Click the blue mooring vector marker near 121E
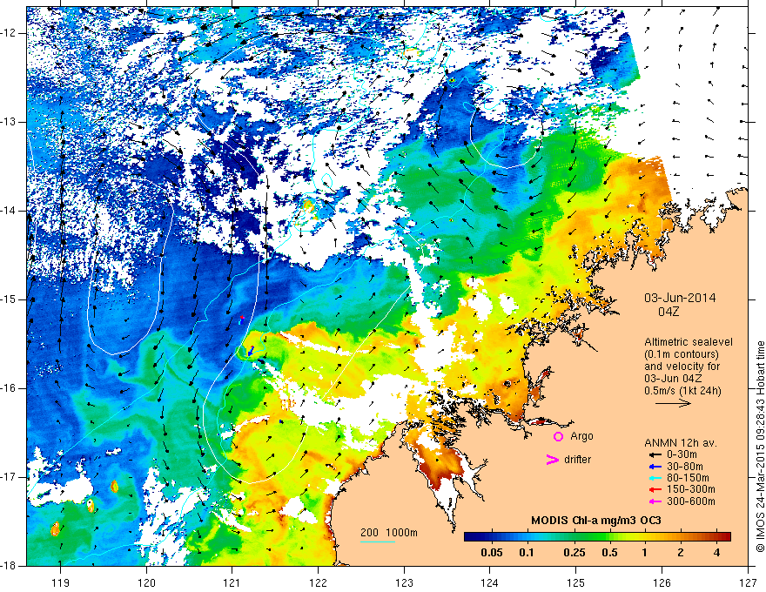Image resolution: width=766 pixels, height=592 pixels. coord(251,351)
